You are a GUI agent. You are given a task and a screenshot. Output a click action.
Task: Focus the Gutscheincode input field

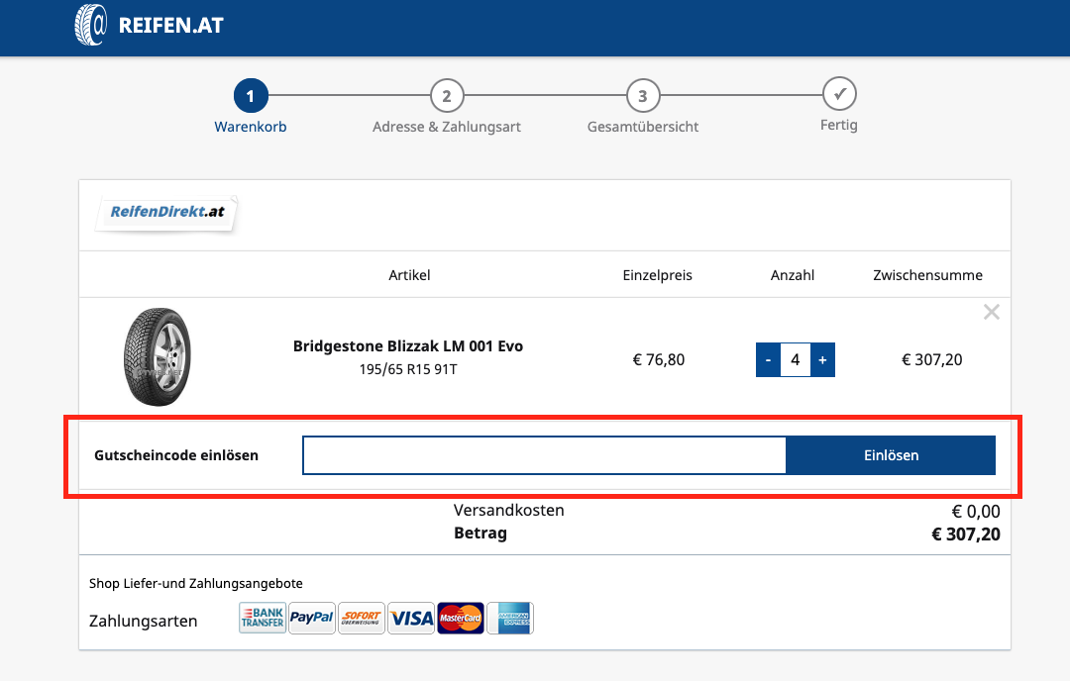(x=545, y=455)
